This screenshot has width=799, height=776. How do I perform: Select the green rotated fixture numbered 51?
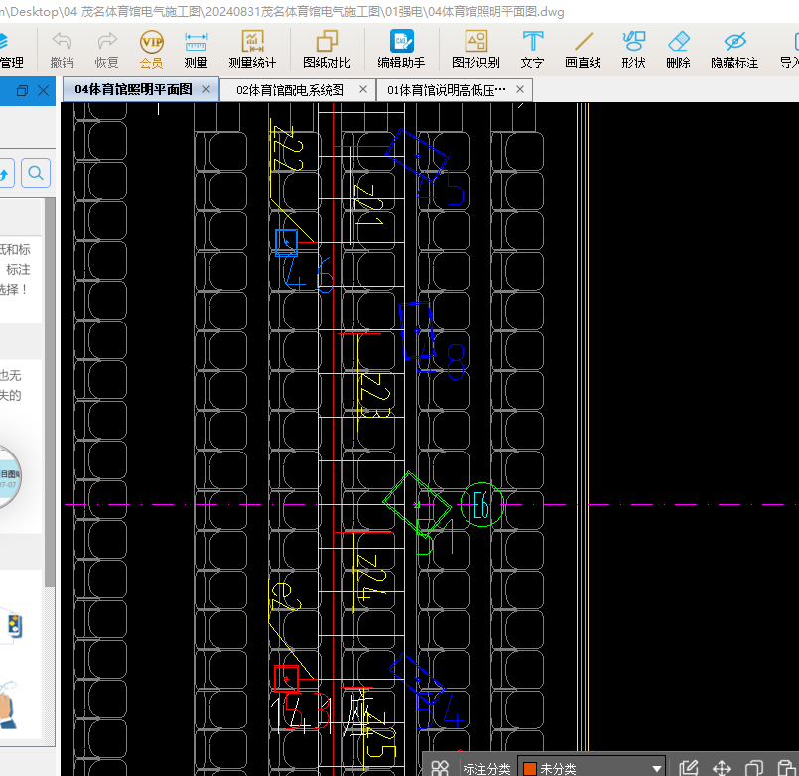(x=417, y=504)
